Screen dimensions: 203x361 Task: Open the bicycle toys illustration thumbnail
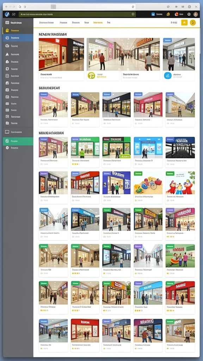148,183
